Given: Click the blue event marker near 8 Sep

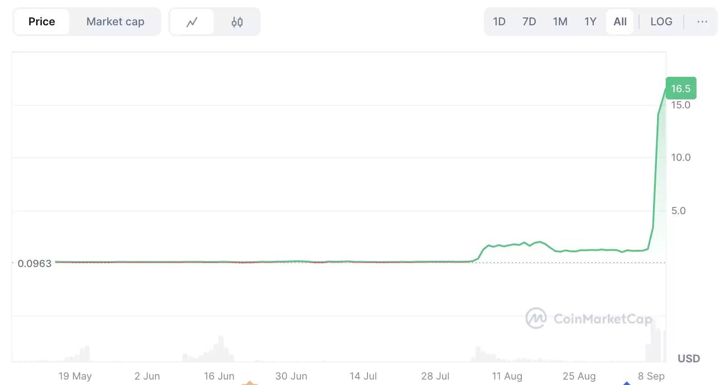Looking at the screenshot, I should 627,383.
